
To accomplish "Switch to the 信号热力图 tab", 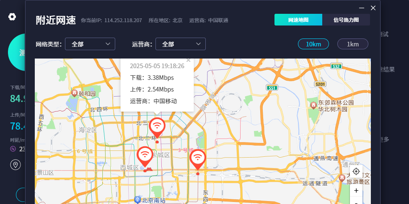I will [x=346, y=20].
